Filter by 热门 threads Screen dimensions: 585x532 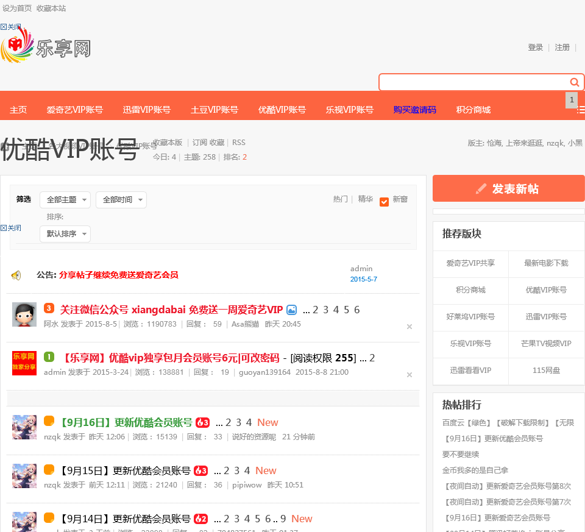click(x=340, y=199)
